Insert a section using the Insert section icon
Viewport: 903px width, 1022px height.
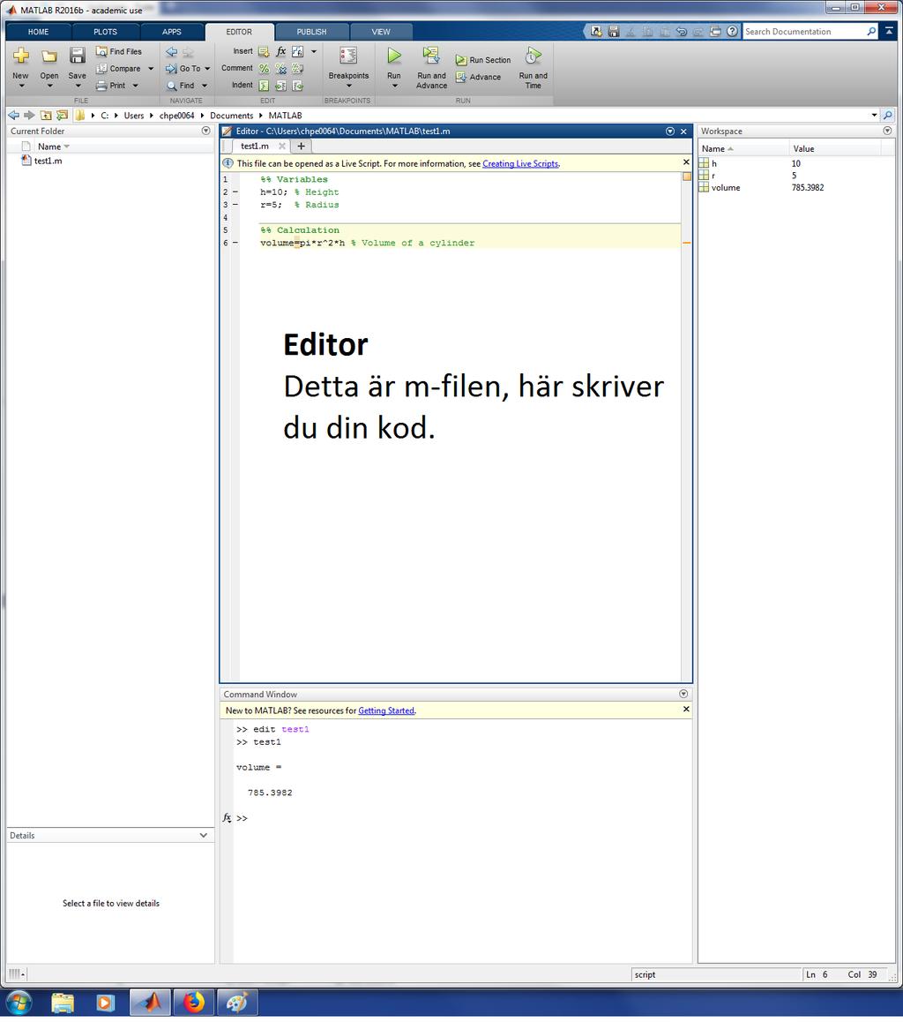click(x=264, y=51)
